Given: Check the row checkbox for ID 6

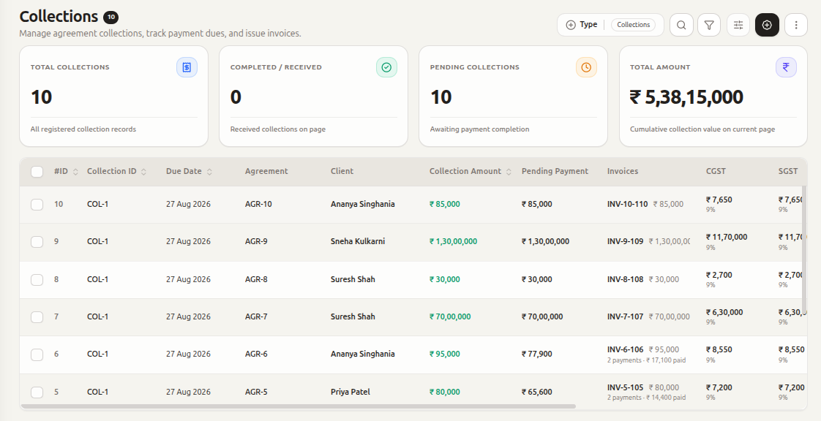Looking at the screenshot, I should [37, 354].
